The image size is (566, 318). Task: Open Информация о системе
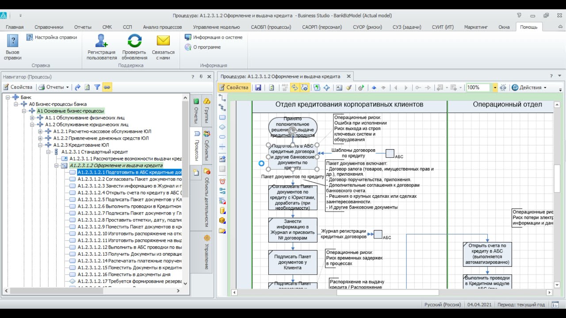click(214, 38)
